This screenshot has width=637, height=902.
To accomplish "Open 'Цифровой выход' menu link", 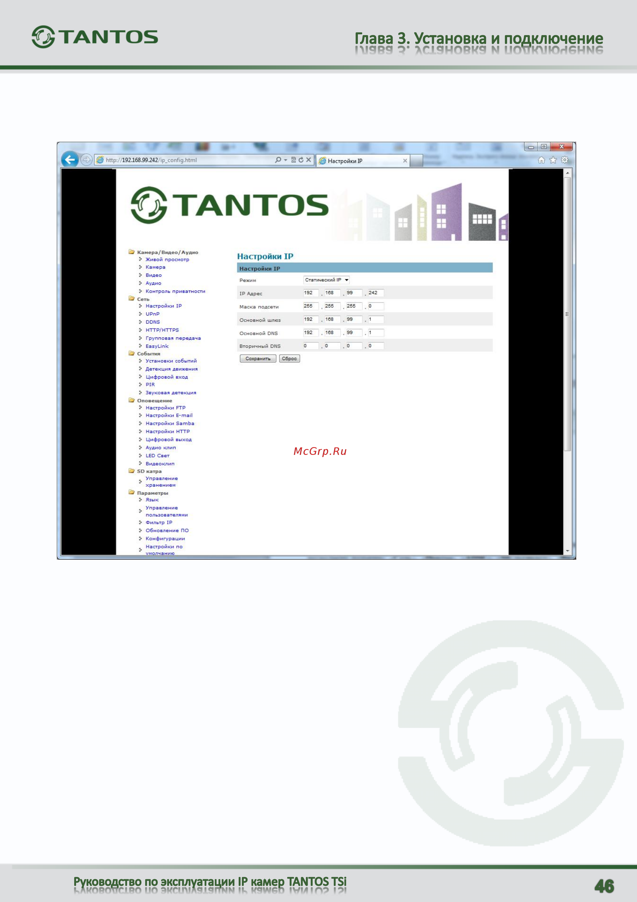I will pos(168,440).
